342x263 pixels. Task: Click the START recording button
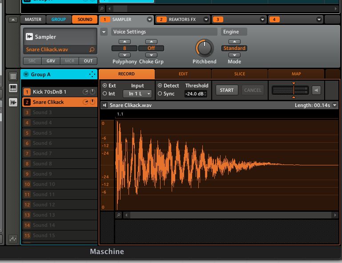[227, 90]
